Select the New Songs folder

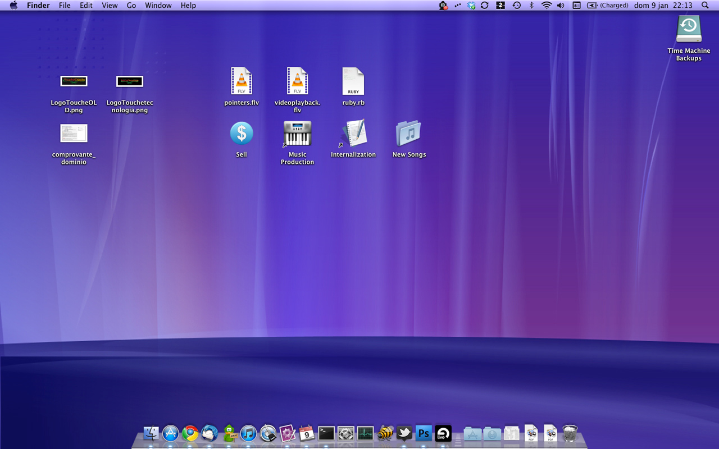coord(408,134)
